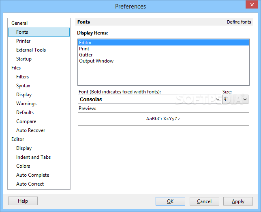Select Editor in Display items list
Image resolution: width=261 pixels, height=212 pixels.
(163, 43)
